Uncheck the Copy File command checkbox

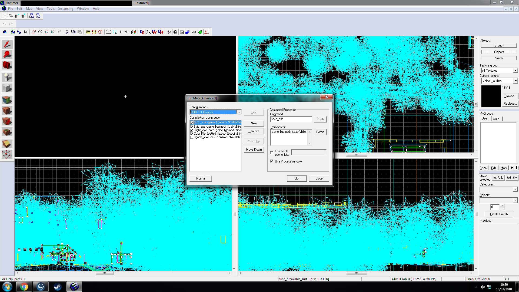point(192,134)
